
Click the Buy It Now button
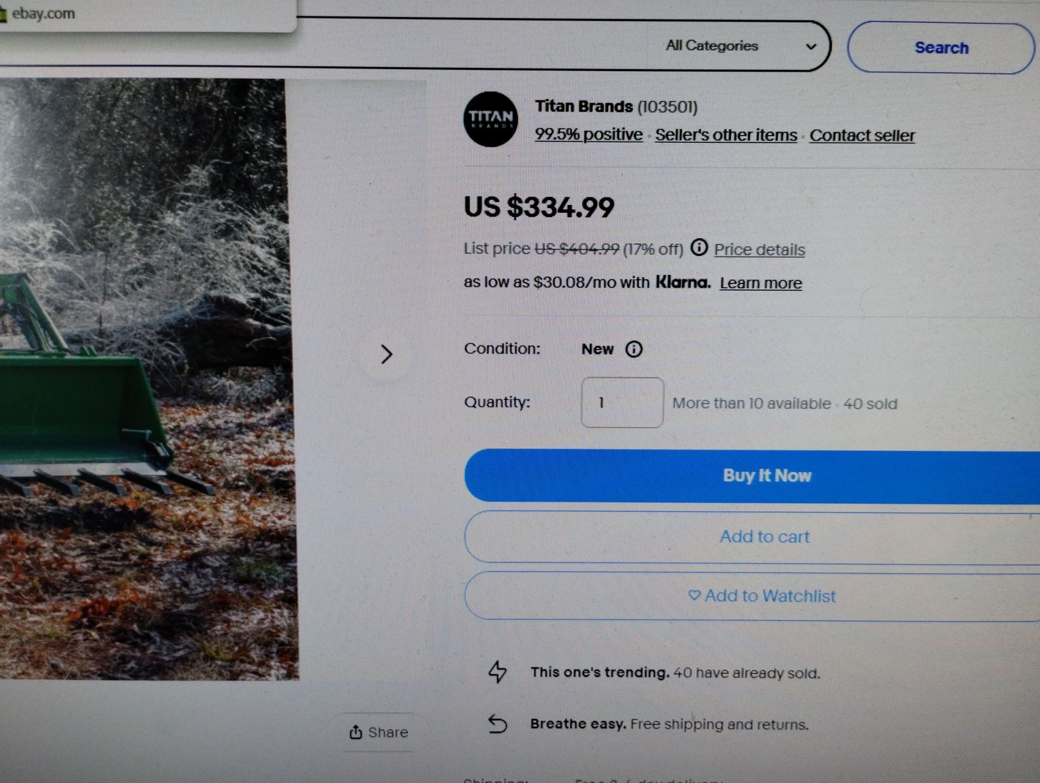tap(766, 476)
